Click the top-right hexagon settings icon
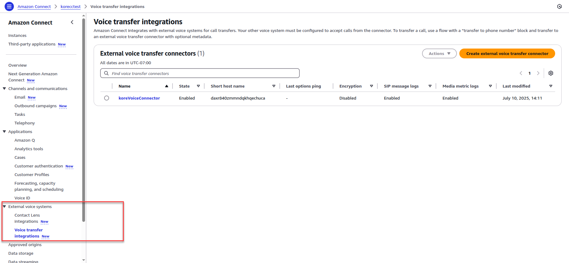Screen dimensions: 569x263 pyautogui.click(x=559, y=6)
